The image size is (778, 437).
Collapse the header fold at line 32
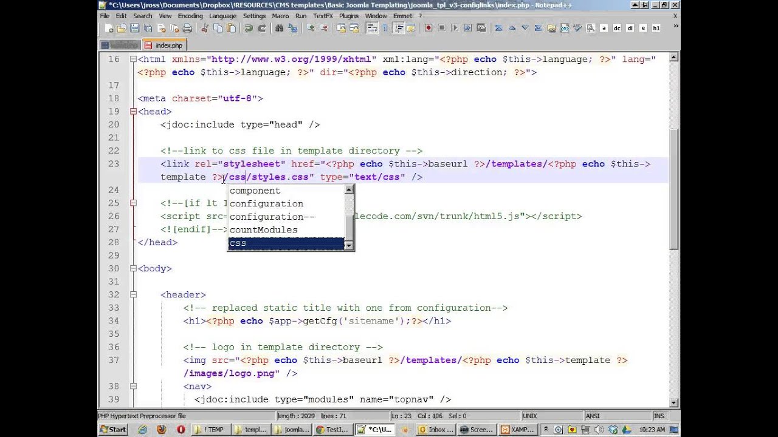pos(133,295)
